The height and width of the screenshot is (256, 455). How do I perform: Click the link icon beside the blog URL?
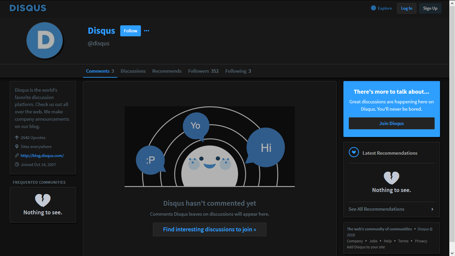pyautogui.click(x=16, y=155)
